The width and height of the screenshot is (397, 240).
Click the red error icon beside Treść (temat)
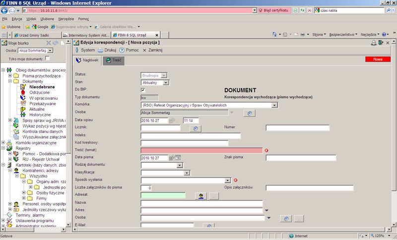266,150
